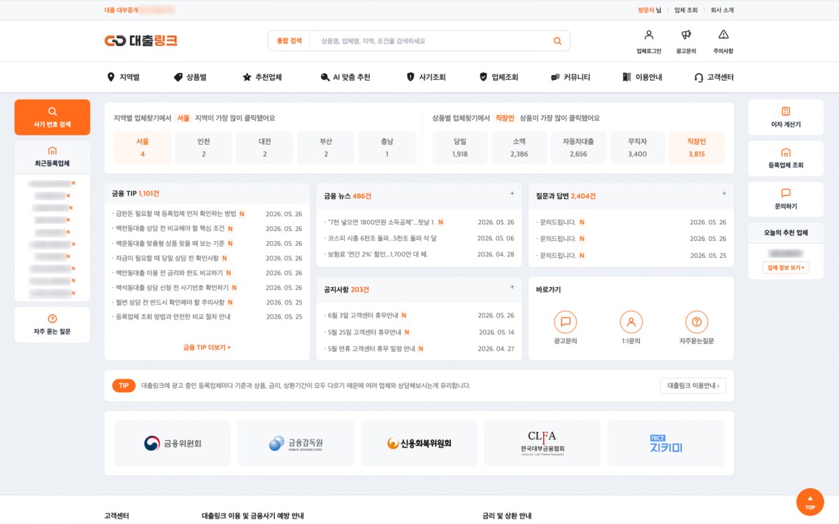Screen dimensions: 839x524
Task: Click the 등록업체 조회 building icon
Action: [x=786, y=152]
